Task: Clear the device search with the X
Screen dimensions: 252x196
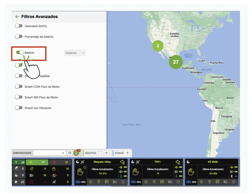Action: 63,153
